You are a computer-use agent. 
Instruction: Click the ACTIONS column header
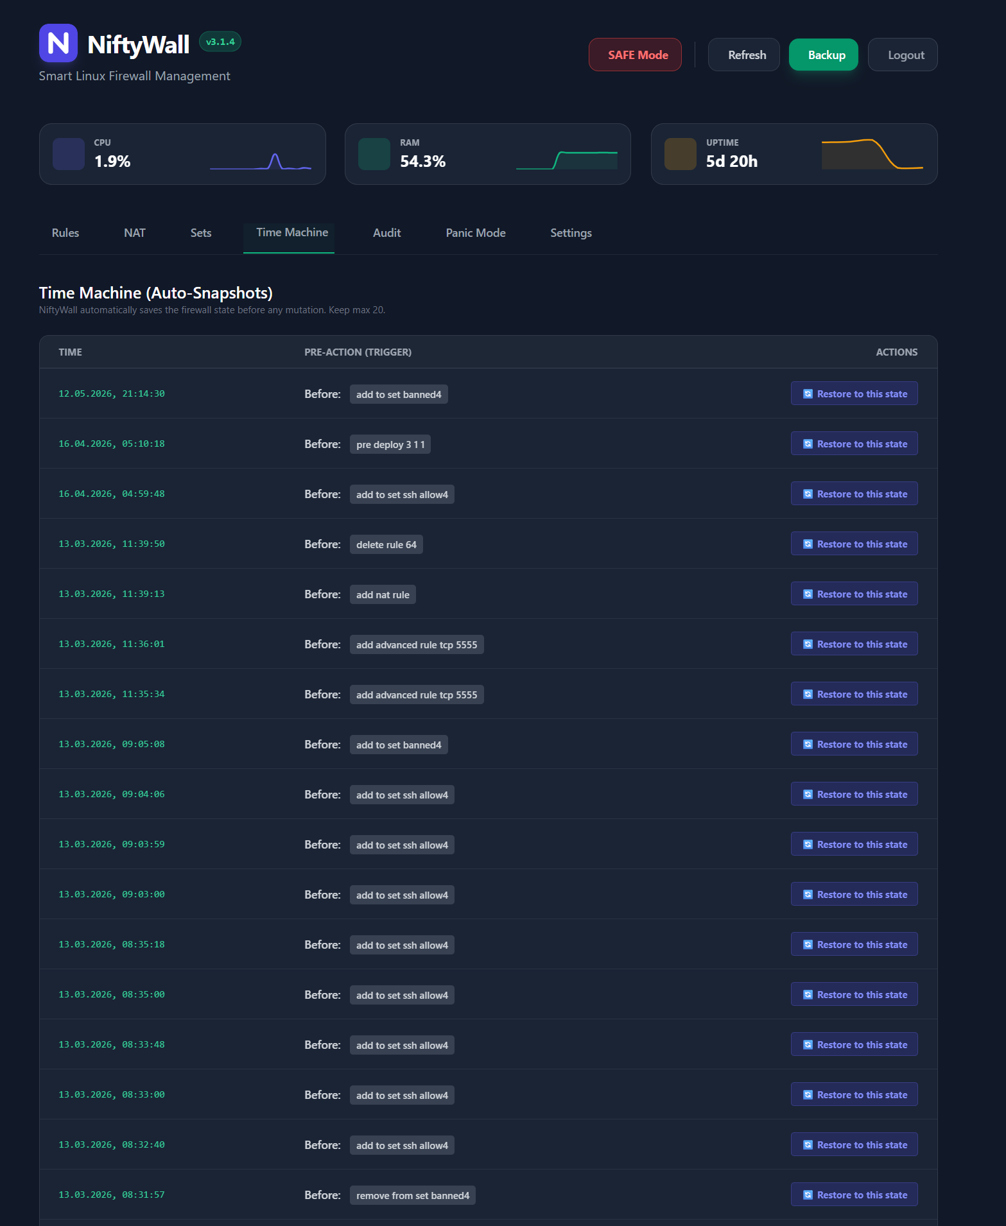click(x=896, y=352)
